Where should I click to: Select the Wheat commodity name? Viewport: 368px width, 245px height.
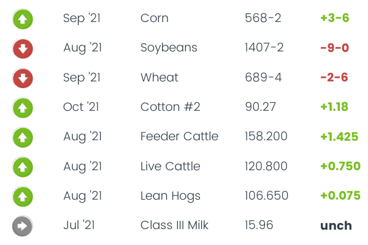point(159,77)
